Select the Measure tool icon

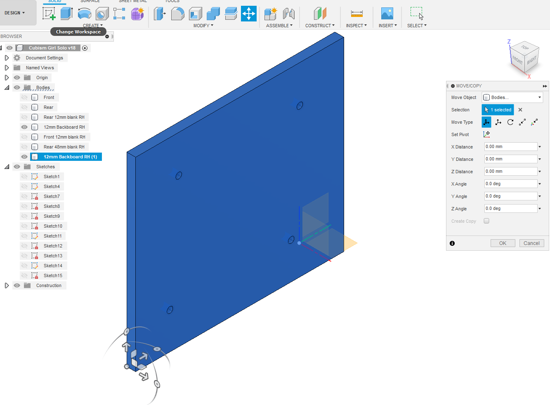[x=357, y=14]
